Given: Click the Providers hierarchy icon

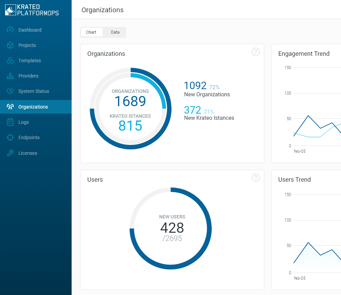Looking at the screenshot, I should (10, 76).
